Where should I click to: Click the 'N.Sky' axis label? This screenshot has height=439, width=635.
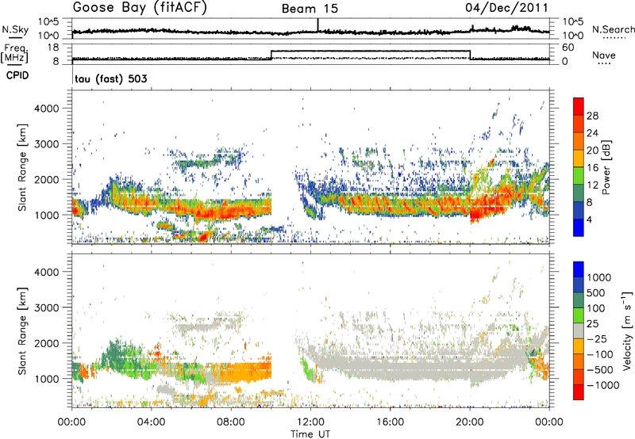click(x=15, y=29)
